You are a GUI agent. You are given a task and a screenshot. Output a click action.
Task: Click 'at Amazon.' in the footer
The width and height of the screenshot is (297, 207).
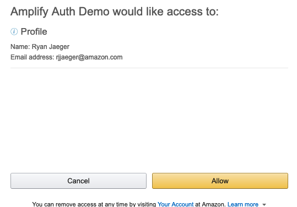pos(210,204)
